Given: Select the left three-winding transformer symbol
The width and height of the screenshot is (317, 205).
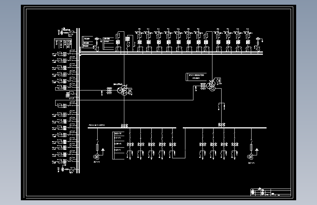Looking at the screenshot, I should click(x=123, y=90).
